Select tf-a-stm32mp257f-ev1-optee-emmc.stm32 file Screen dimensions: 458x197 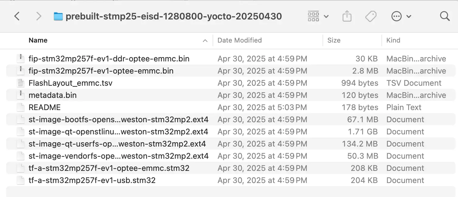232,168
